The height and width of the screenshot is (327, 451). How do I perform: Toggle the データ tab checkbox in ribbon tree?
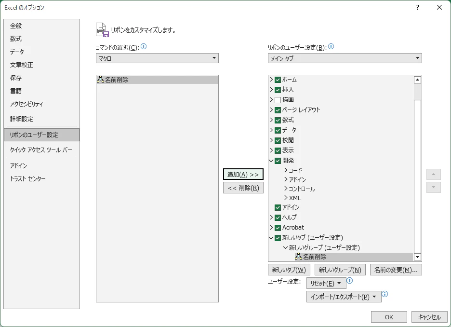click(x=278, y=130)
